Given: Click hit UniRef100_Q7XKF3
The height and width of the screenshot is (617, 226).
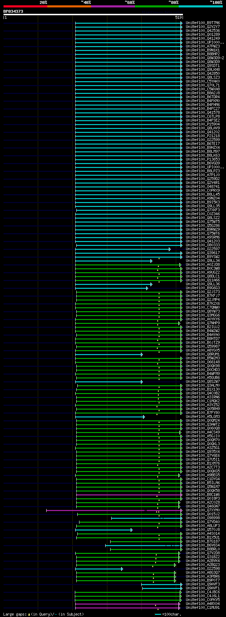Looking at the screenshot, I should [x=203, y=210].
